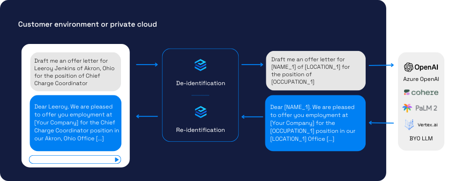The width and height of the screenshot is (450, 181).
Task: Click the chat message input field
Action: [x=75, y=159]
